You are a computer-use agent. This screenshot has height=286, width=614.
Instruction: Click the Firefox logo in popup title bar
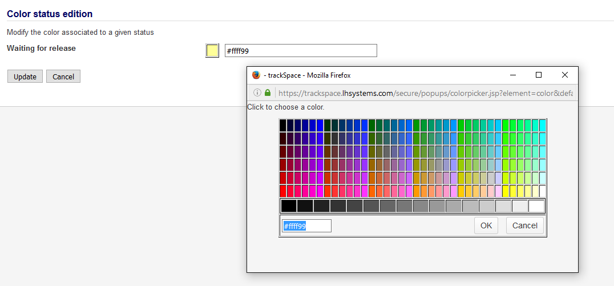256,75
